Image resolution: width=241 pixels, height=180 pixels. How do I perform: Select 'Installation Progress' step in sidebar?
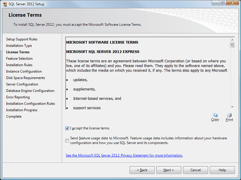(22, 110)
